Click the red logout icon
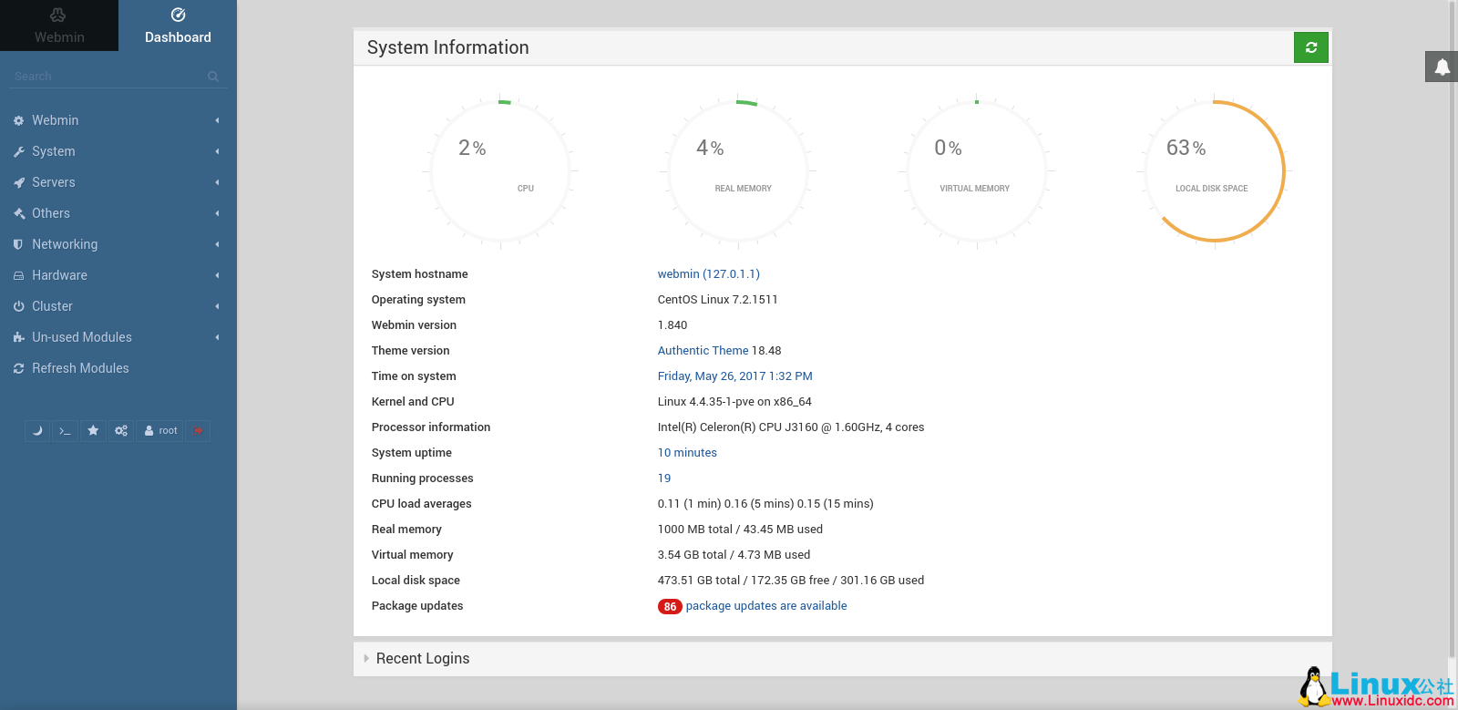1458x710 pixels. [x=198, y=431]
